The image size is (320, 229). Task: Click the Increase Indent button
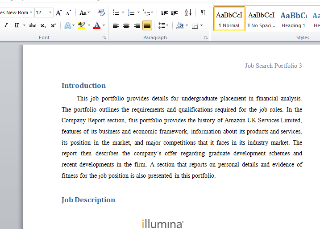tap(175, 12)
